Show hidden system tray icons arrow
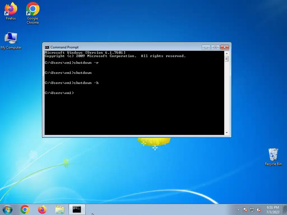The image size is (287, 215). point(238,210)
